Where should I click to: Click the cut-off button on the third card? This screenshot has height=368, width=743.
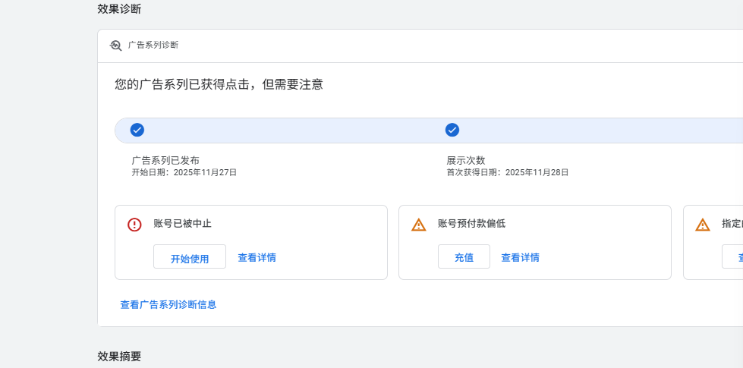[x=732, y=257]
